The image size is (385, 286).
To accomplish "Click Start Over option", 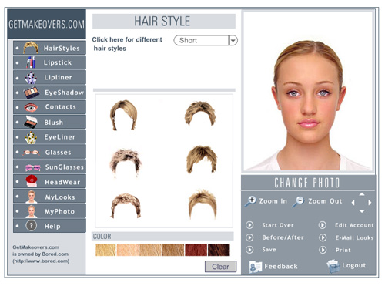I will (278, 225).
